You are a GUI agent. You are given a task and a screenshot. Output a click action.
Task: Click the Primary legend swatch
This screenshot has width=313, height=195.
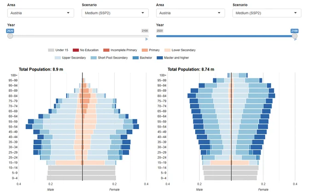point(145,50)
